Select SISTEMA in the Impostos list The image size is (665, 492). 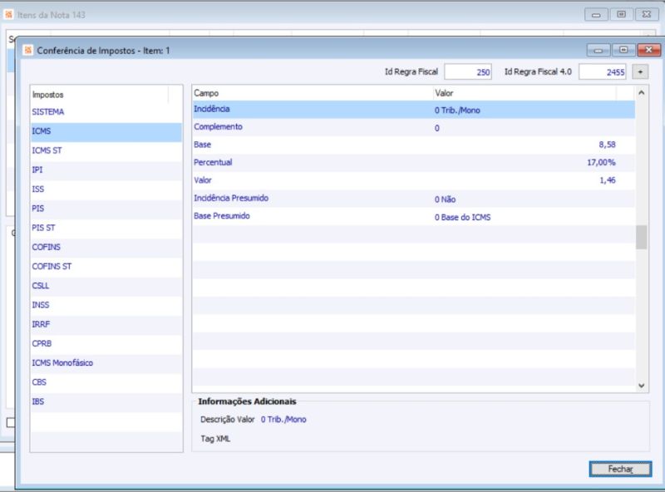(106, 112)
